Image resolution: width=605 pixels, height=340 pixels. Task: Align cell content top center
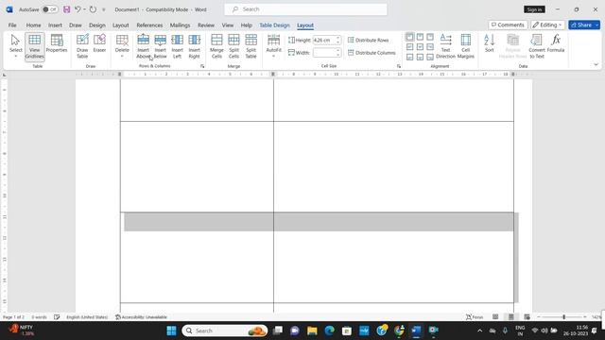pyautogui.click(x=420, y=37)
